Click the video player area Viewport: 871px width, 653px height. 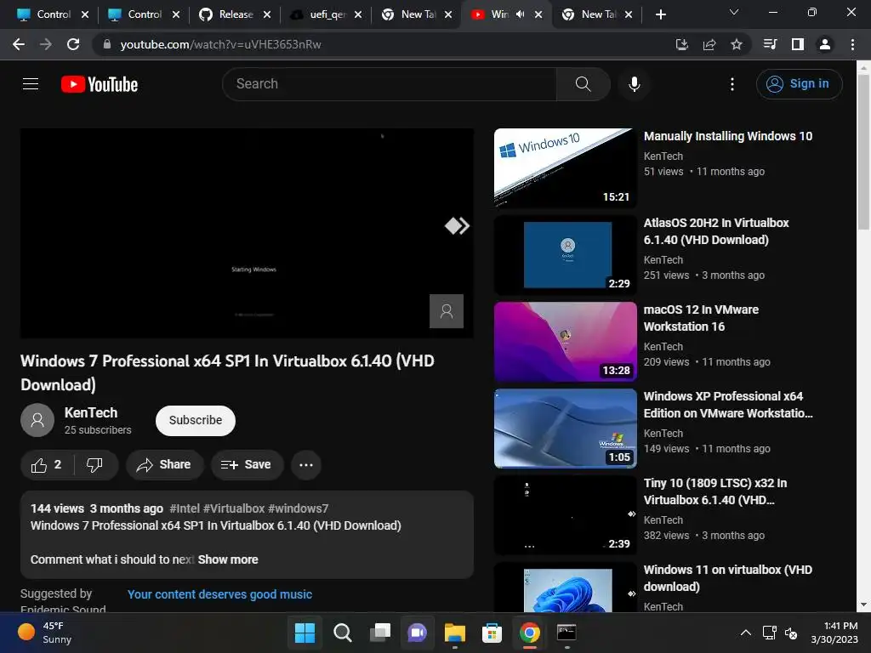pos(248,233)
